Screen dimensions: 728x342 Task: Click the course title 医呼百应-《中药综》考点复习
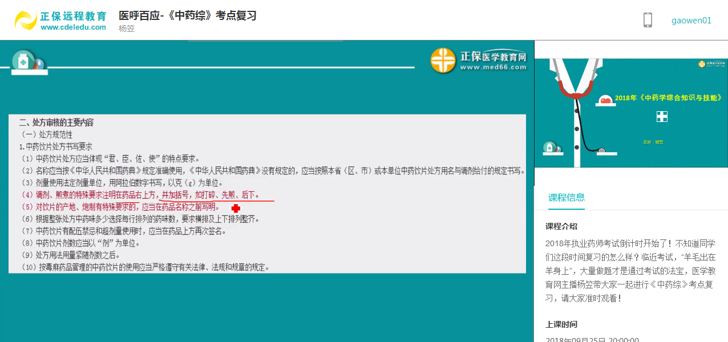pyautogui.click(x=187, y=15)
